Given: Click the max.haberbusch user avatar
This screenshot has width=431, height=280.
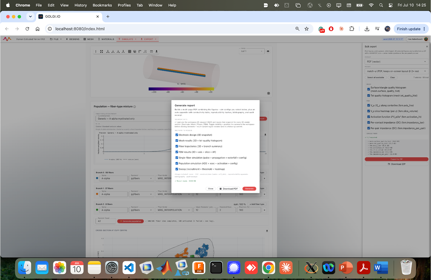Looking at the screenshot, I should point(426,39).
